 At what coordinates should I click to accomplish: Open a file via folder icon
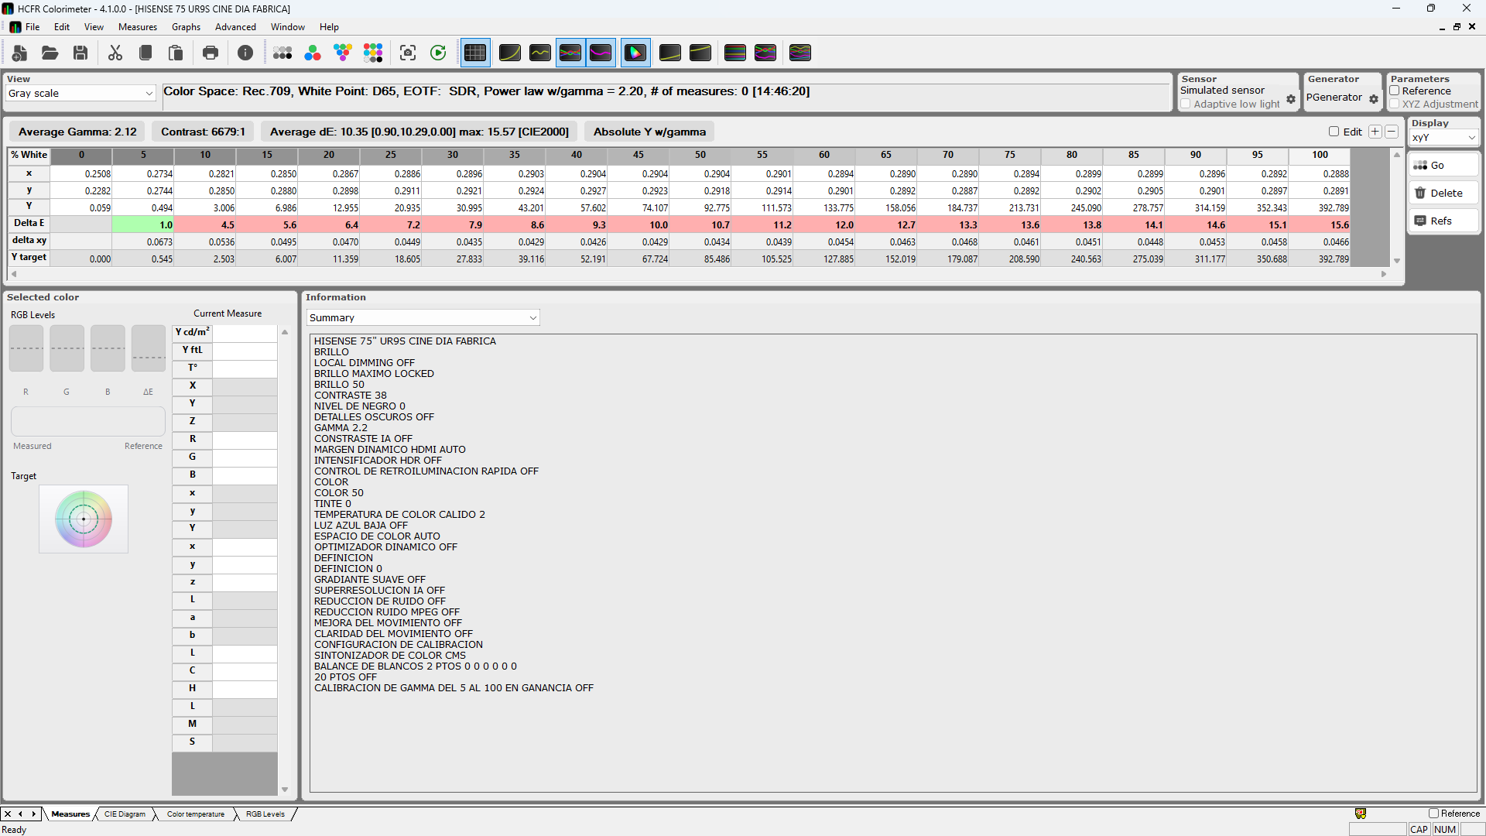50,53
